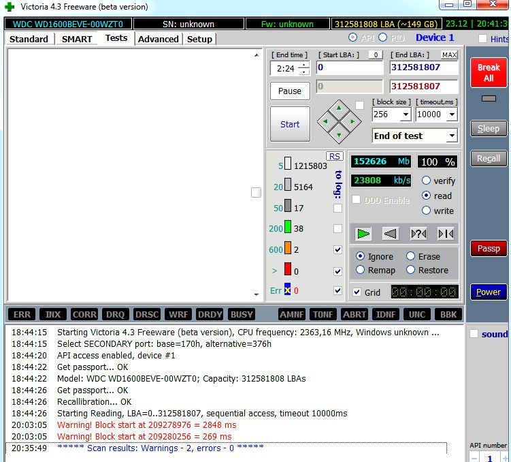Click the green cross Victoria app icon

pos(10,7)
